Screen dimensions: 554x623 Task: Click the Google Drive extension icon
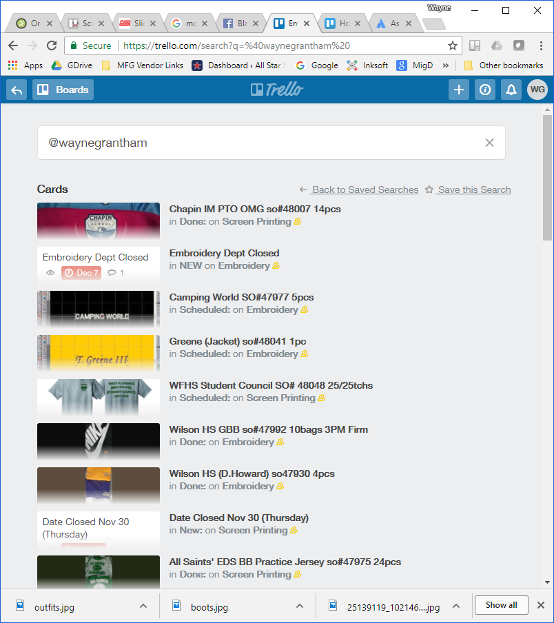pos(496,45)
